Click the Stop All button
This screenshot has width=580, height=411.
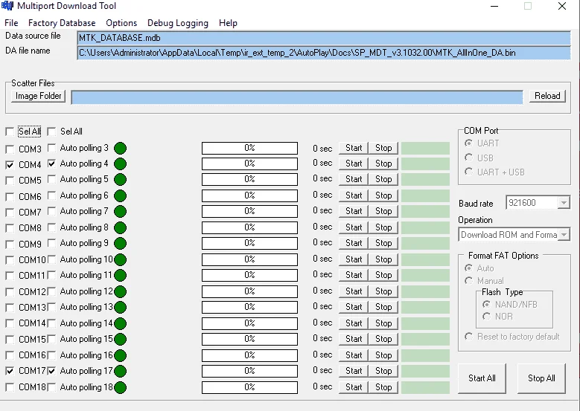541,378
